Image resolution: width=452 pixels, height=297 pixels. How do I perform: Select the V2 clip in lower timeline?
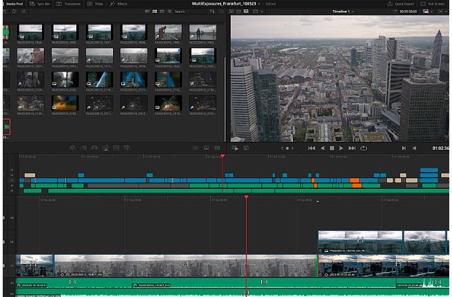(361, 242)
